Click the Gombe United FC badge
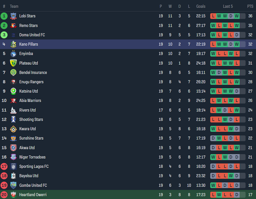 coord(13,185)
